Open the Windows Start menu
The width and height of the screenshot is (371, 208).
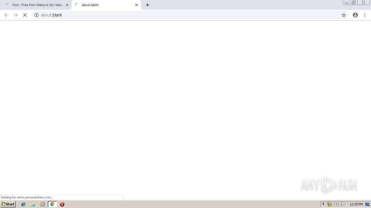8,204
